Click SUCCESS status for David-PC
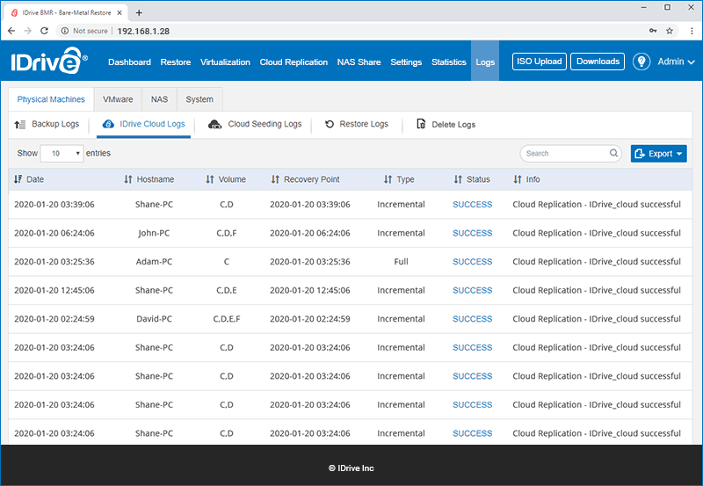The height and width of the screenshot is (486, 703). pos(472,319)
